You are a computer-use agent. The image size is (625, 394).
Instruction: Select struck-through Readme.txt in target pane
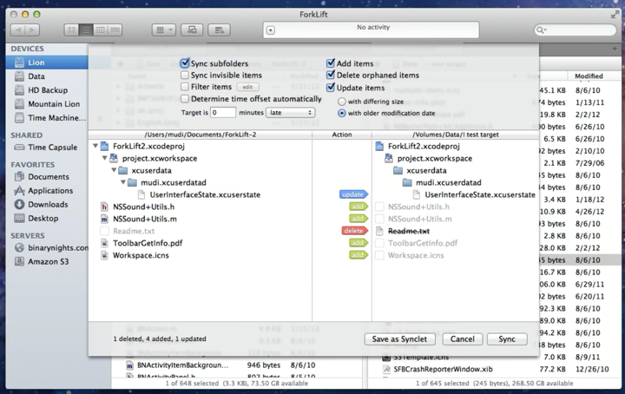[409, 231]
